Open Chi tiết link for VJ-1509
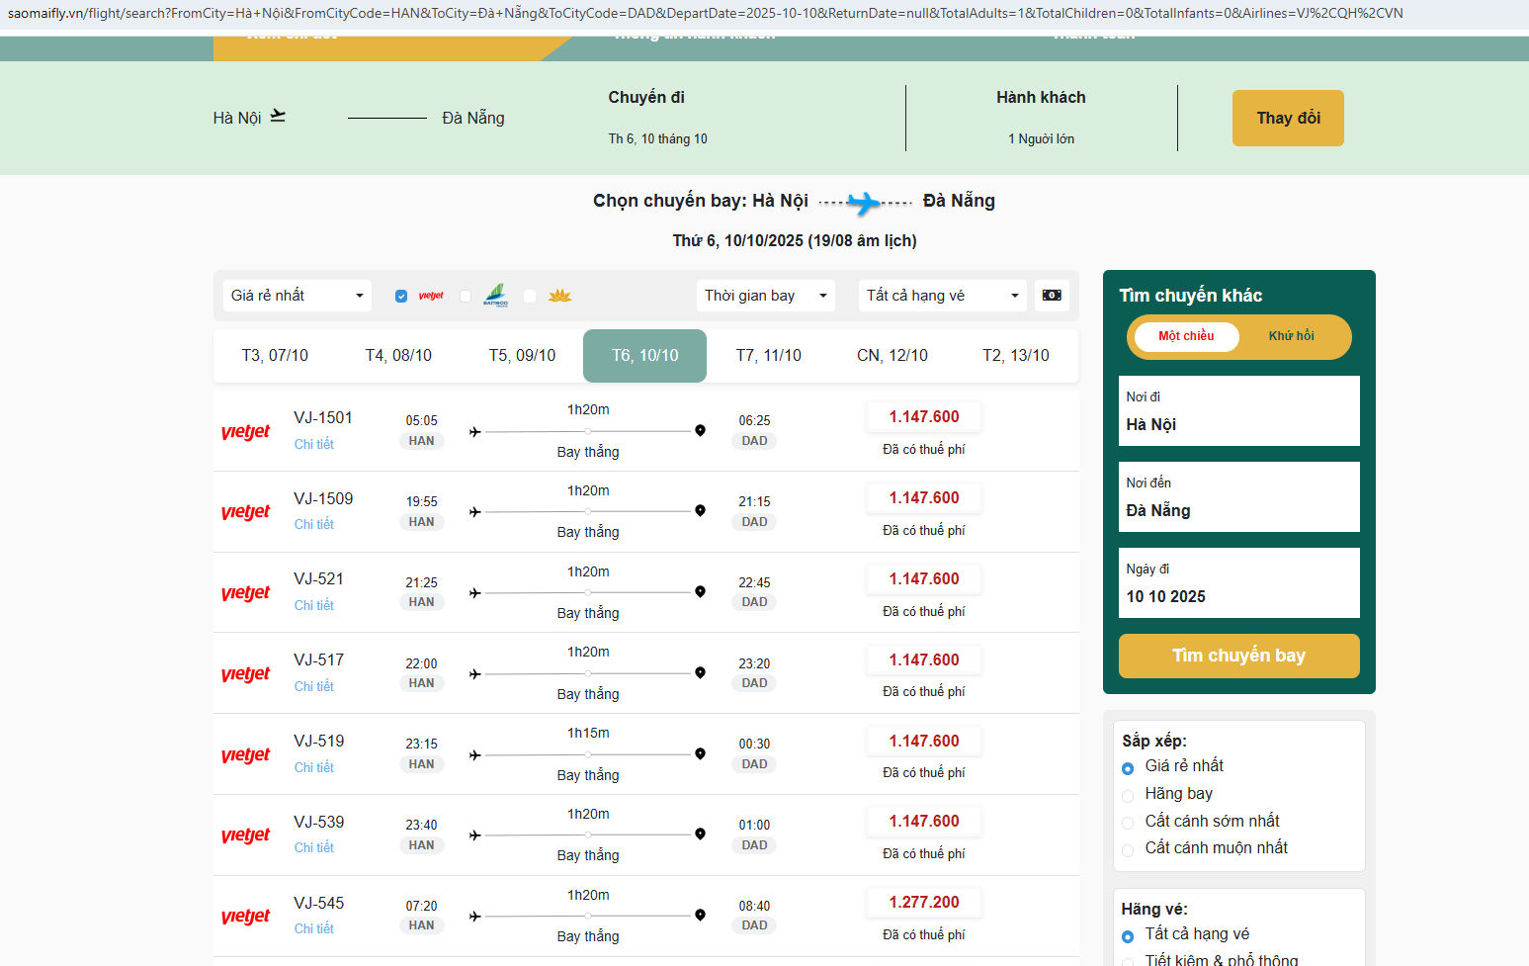This screenshot has width=1529, height=966. (x=314, y=525)
